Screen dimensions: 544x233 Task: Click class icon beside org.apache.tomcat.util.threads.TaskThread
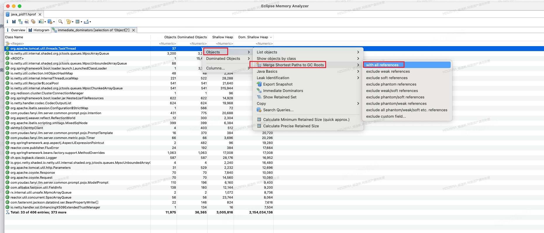point(7,48)
